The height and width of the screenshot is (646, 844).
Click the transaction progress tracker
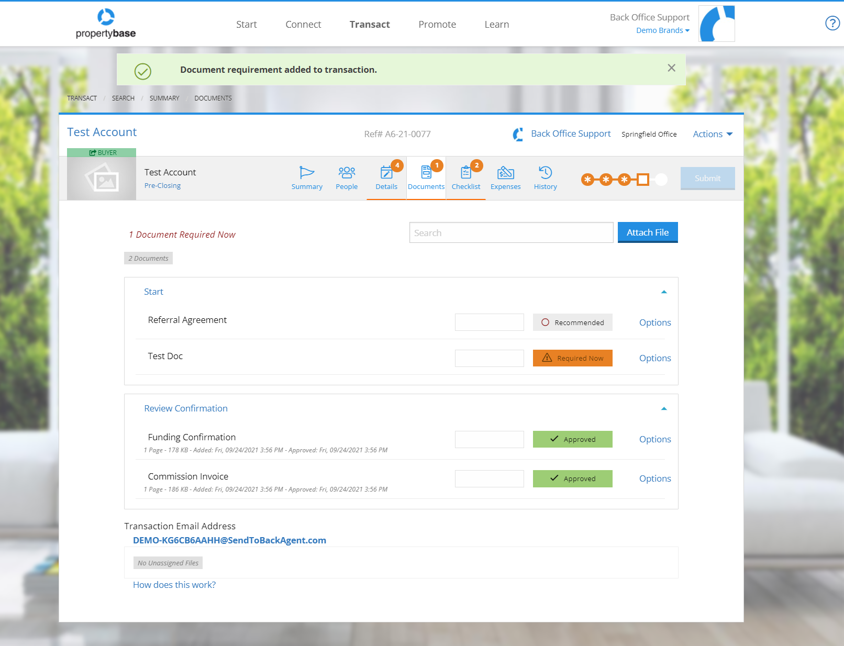(623, 179)
